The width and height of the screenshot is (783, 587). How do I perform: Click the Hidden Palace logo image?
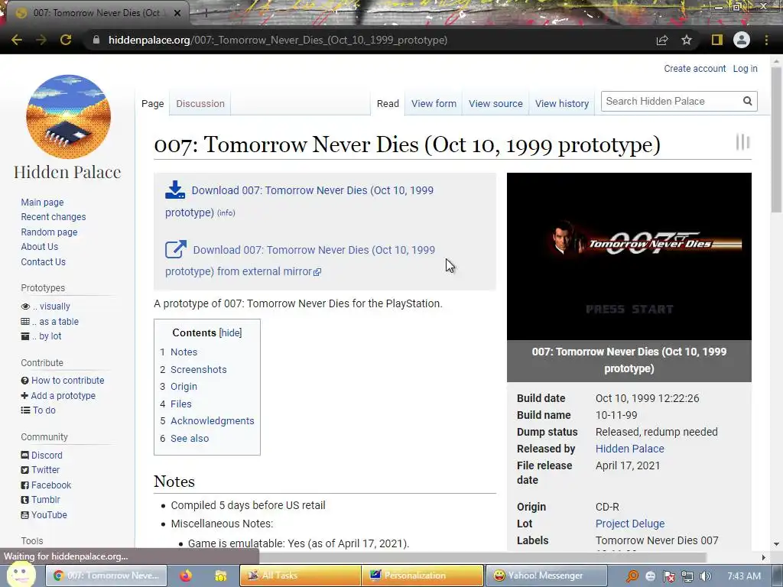click(x=68, y=117)
